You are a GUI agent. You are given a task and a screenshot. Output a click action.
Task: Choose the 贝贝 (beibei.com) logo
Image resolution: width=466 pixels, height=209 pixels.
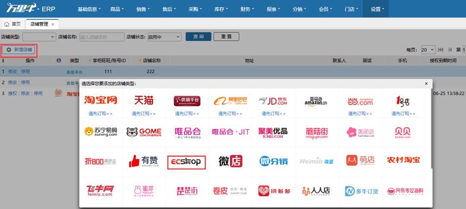pyautogui.click(x=403, y=133)
